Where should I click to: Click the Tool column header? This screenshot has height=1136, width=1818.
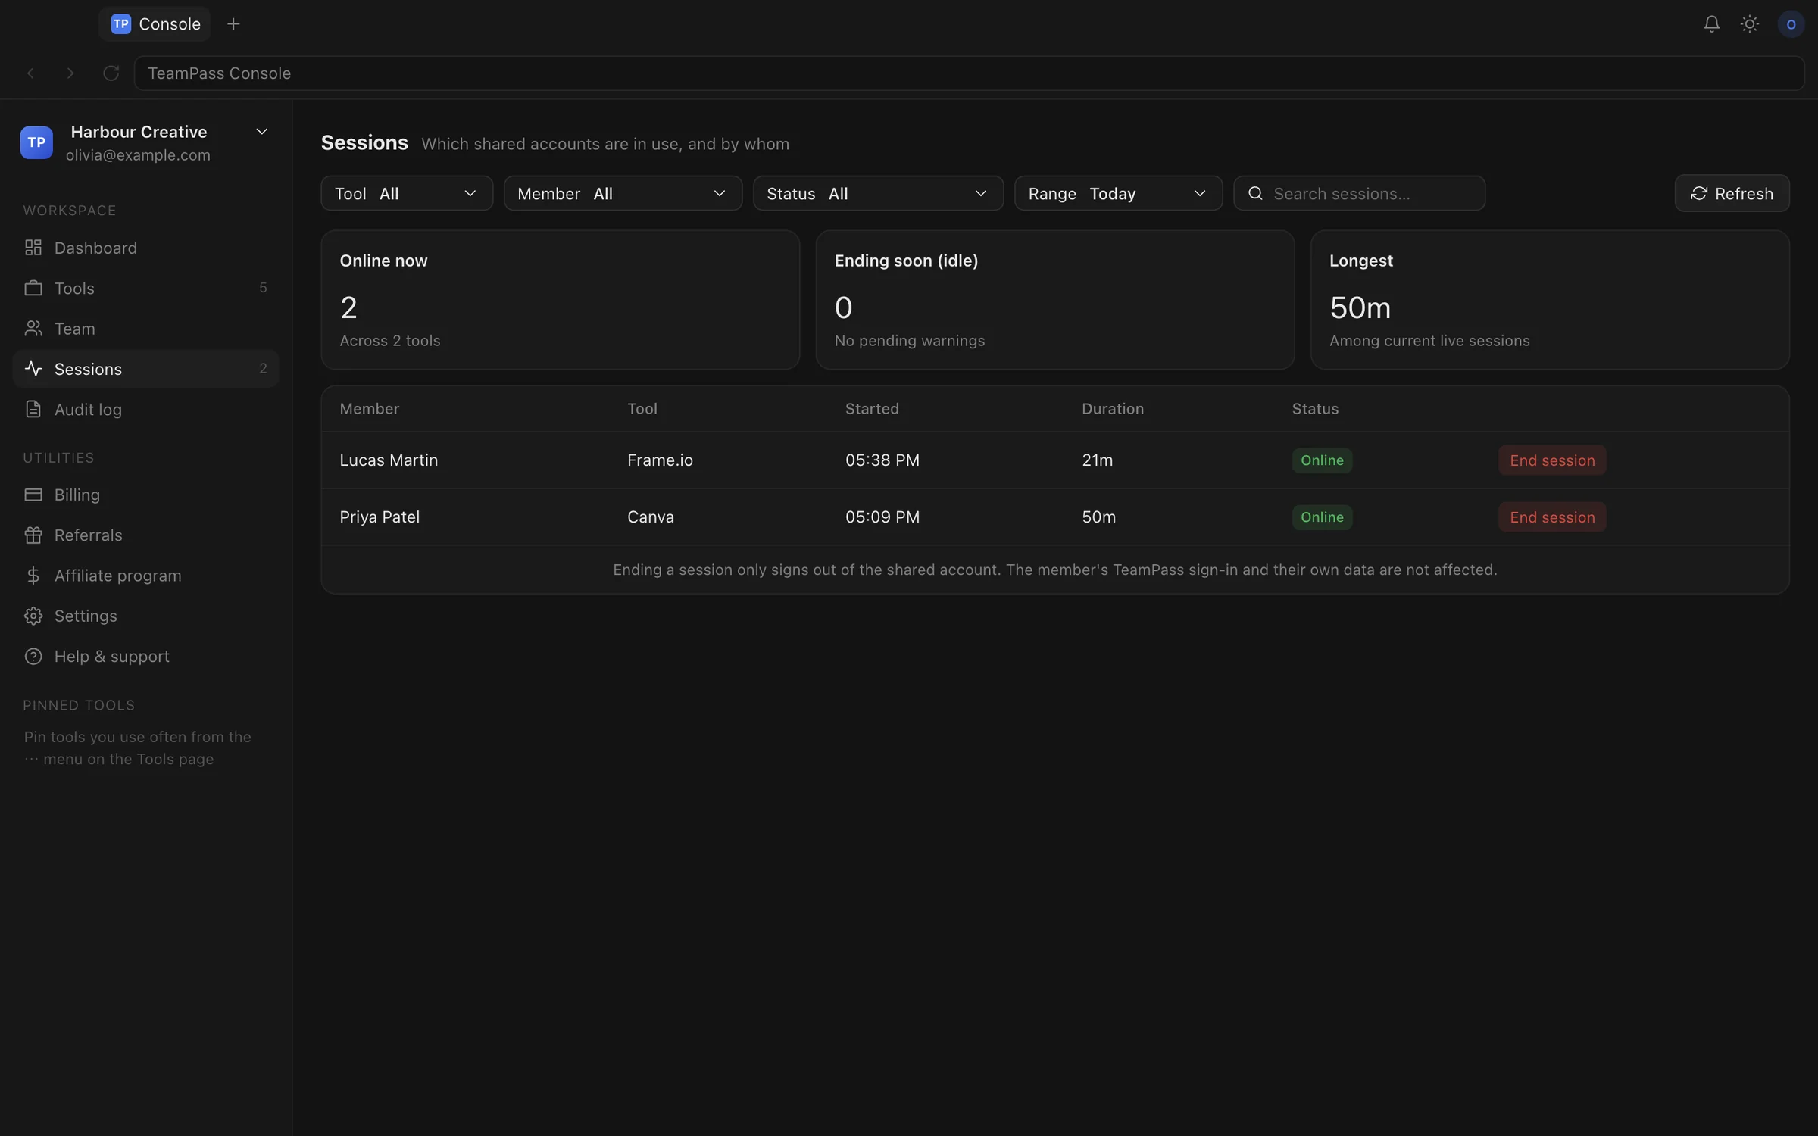point(642,409)
